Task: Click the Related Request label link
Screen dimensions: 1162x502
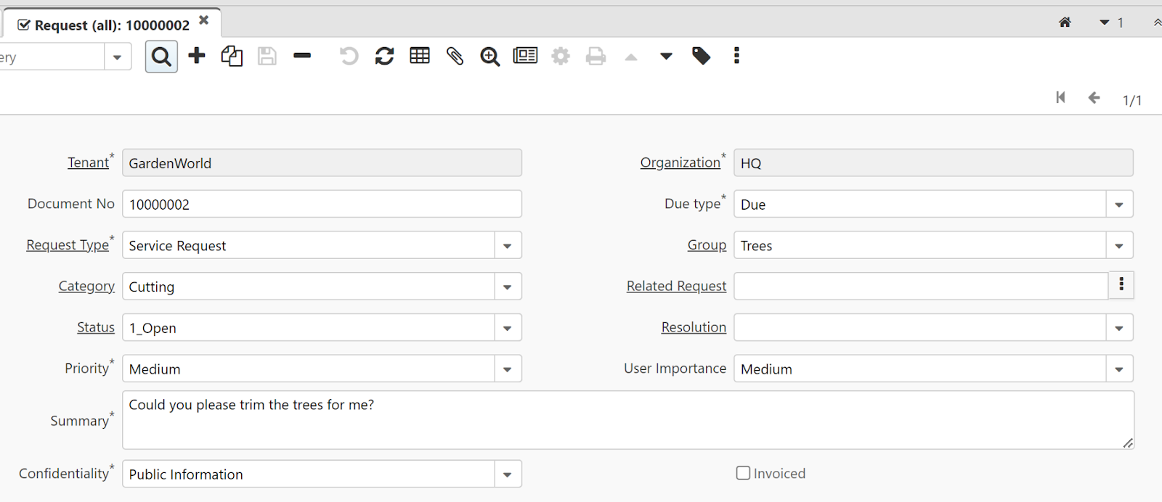Action: (676, 287)
